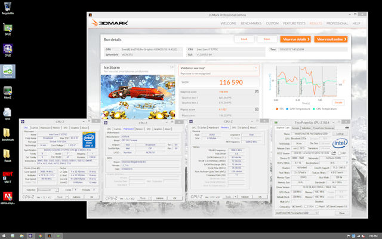Open the MemZ desktop shortcut
Screen dimensions: 382x239
8,93
